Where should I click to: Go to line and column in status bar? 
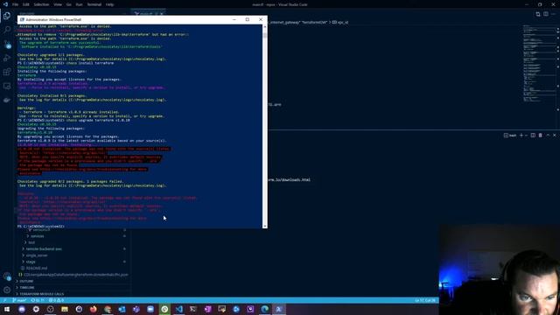[425, 300]
